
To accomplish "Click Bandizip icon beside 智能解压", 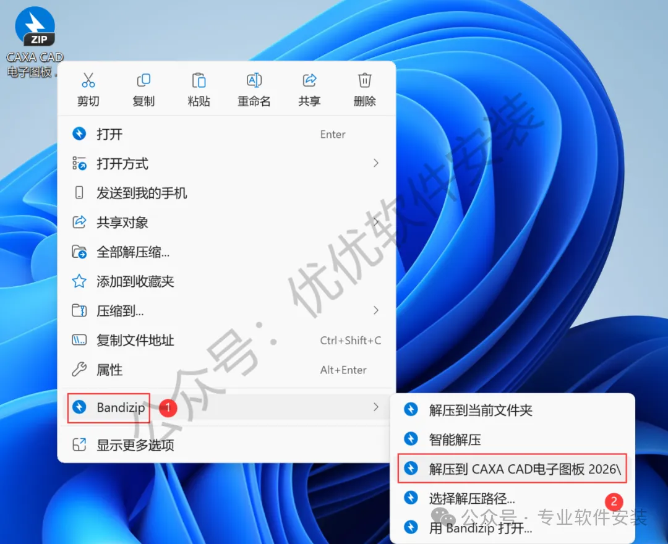I will pyautogui.click(x=411, y=439).
